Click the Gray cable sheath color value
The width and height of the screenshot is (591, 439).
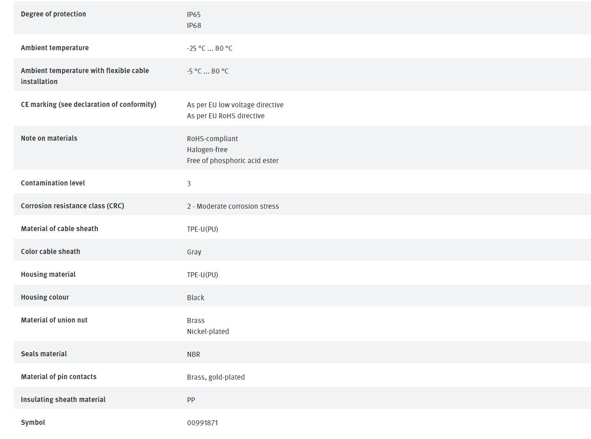(194, 252)
